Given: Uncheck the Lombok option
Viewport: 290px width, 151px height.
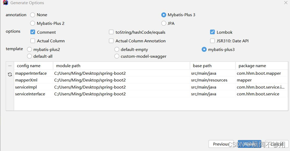Looking at the screenshot, I should coord(212,32).
